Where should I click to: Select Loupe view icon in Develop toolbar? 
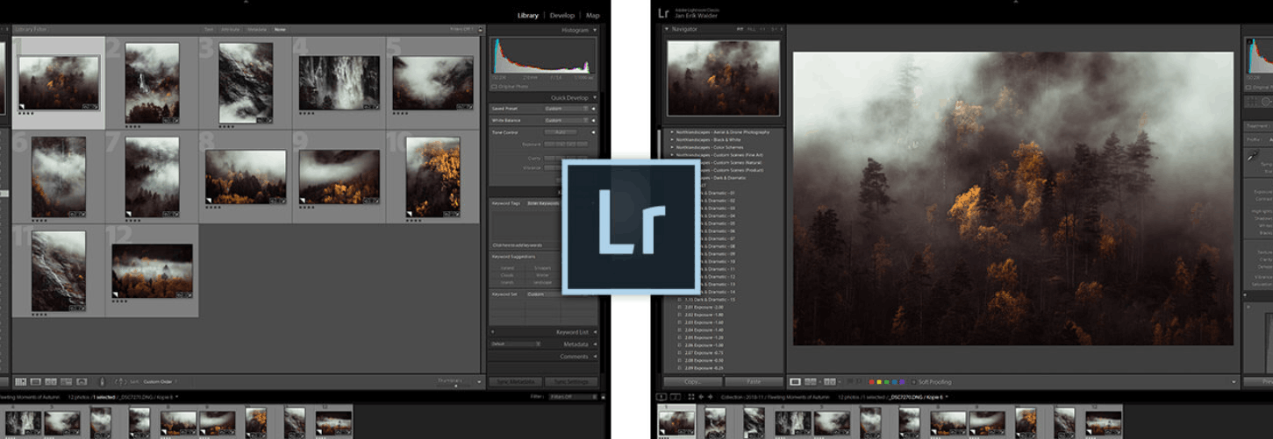[x=796, y=382]
